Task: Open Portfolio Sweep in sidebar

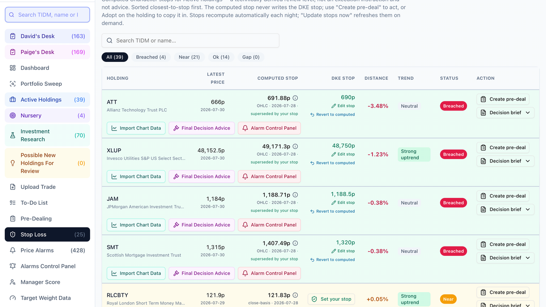Action: [x=47, y=84]
